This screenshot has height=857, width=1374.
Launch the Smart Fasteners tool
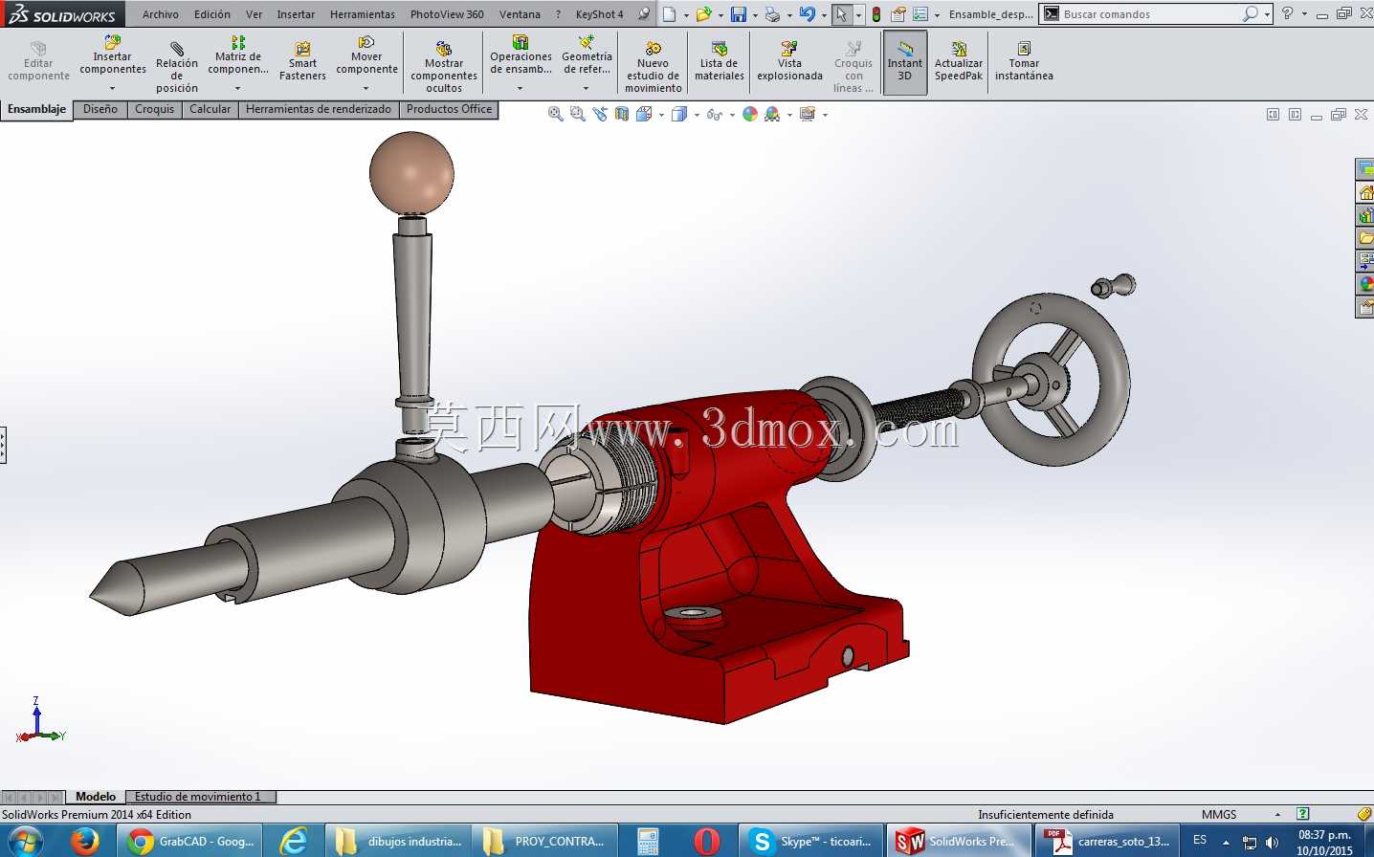coord(302,62)
